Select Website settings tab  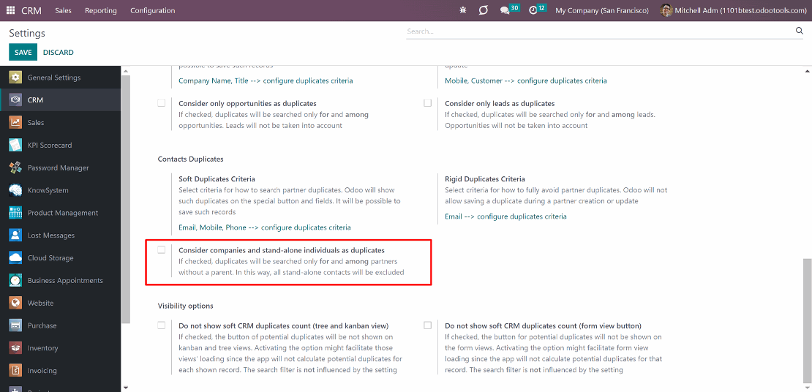tap(60, 303)
